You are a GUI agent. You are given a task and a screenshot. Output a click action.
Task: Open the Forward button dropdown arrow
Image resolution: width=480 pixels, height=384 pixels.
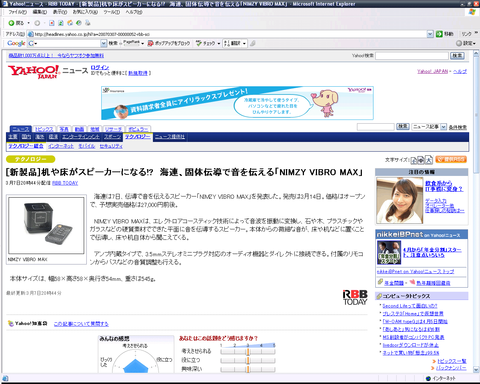tap(44, 23)
